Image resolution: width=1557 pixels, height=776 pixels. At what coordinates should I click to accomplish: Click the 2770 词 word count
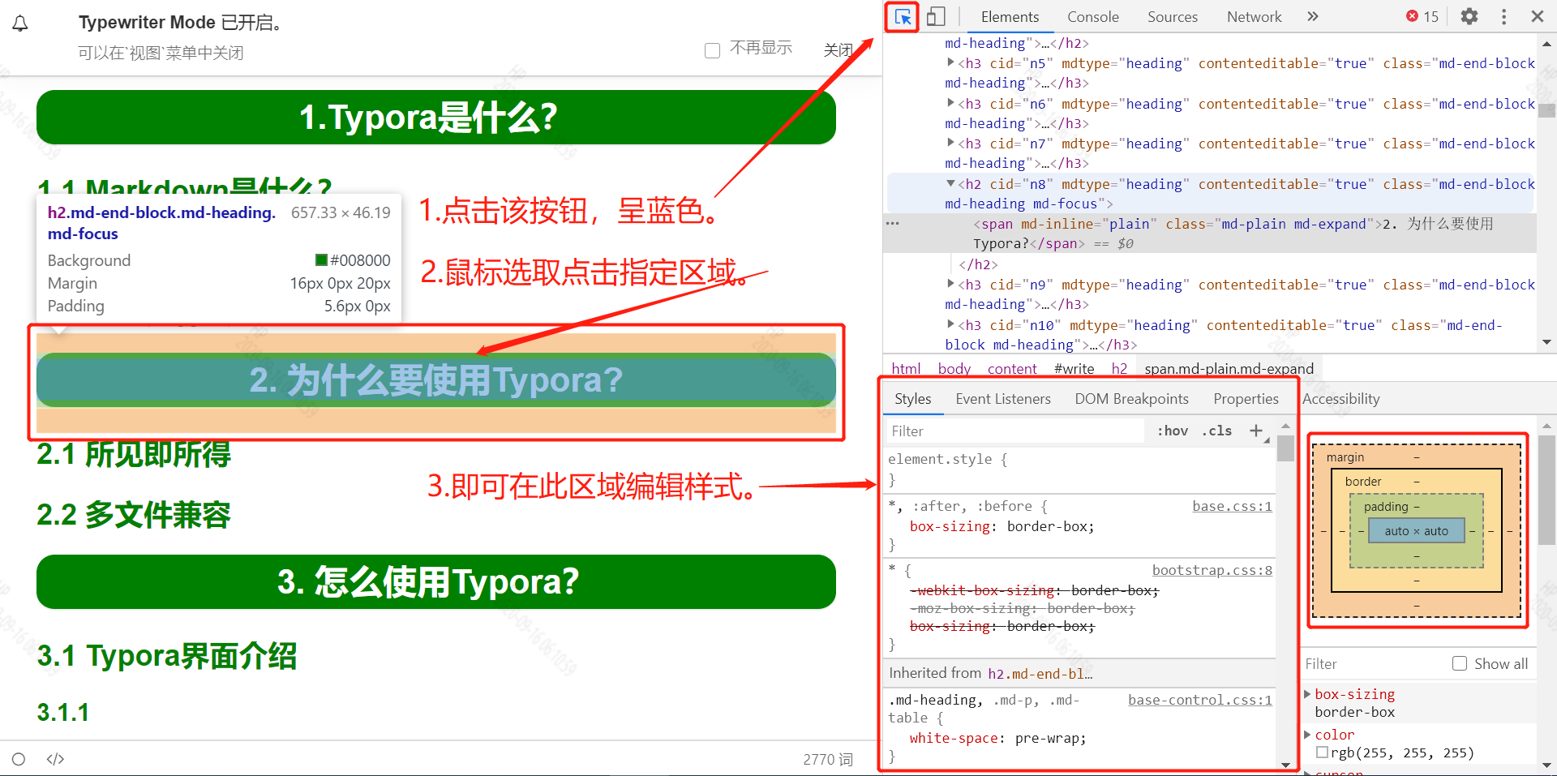[x=828, y=760]
